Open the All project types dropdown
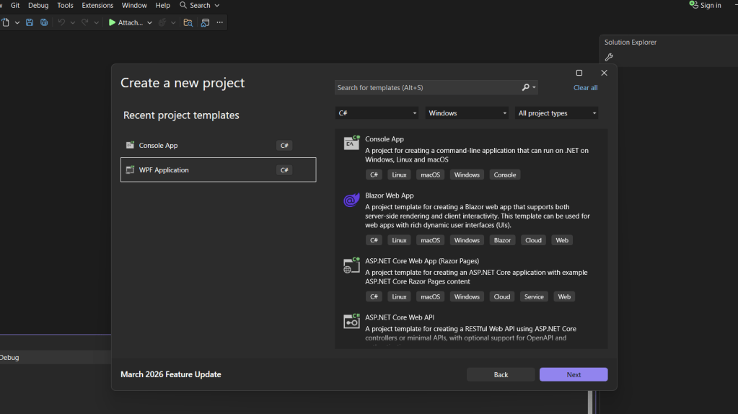The image size is (738, 414). point(557,113)
